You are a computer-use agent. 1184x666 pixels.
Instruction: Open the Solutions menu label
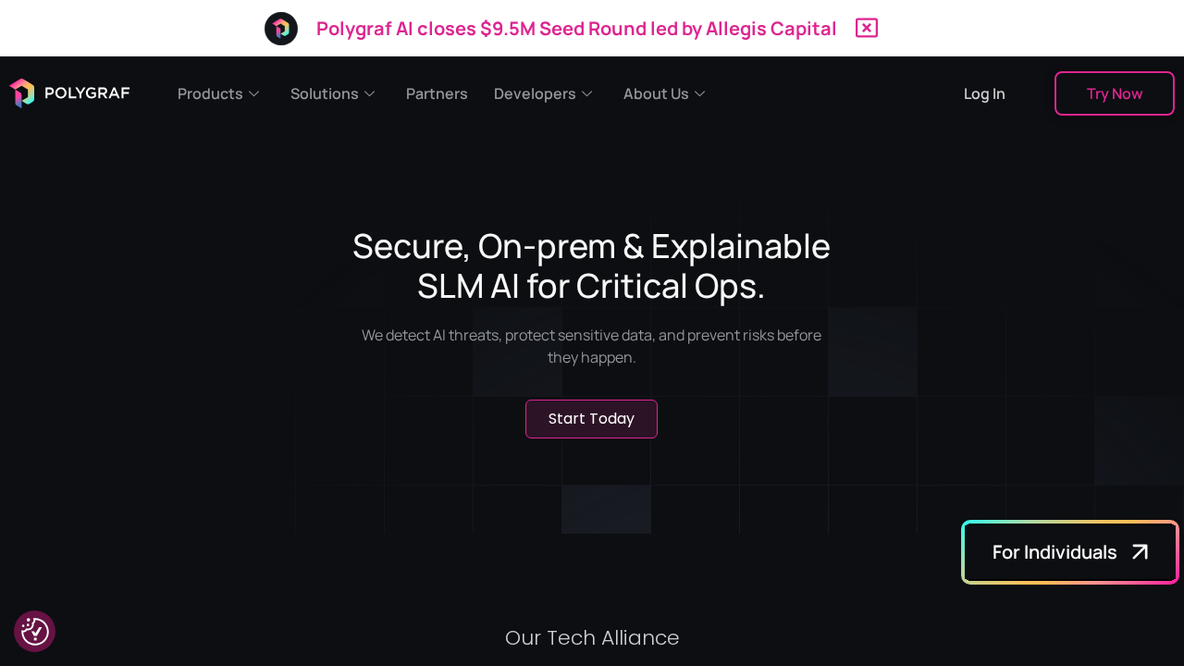click(324, 93)
